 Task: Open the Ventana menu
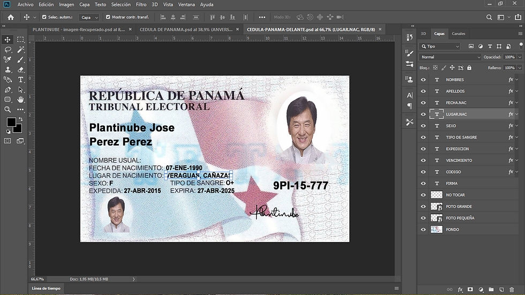186,4
